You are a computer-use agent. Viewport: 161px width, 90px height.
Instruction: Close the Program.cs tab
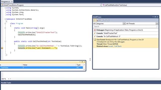(x=12, y=2)
